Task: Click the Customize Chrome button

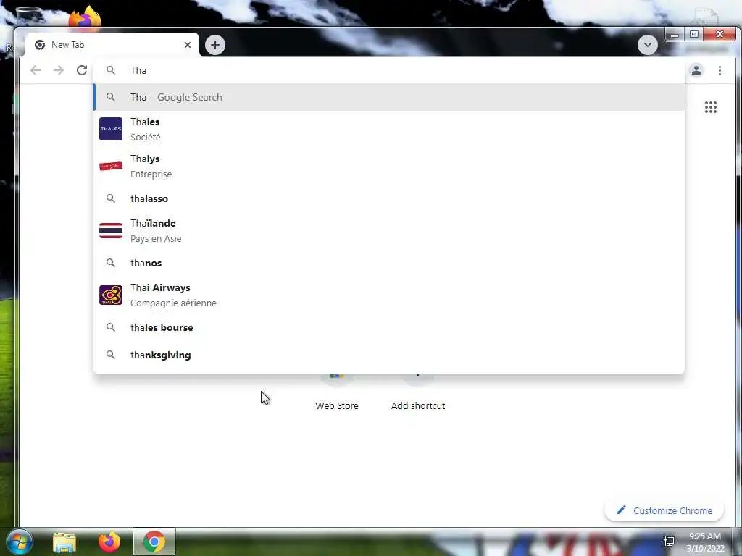Action: [664, 510]
